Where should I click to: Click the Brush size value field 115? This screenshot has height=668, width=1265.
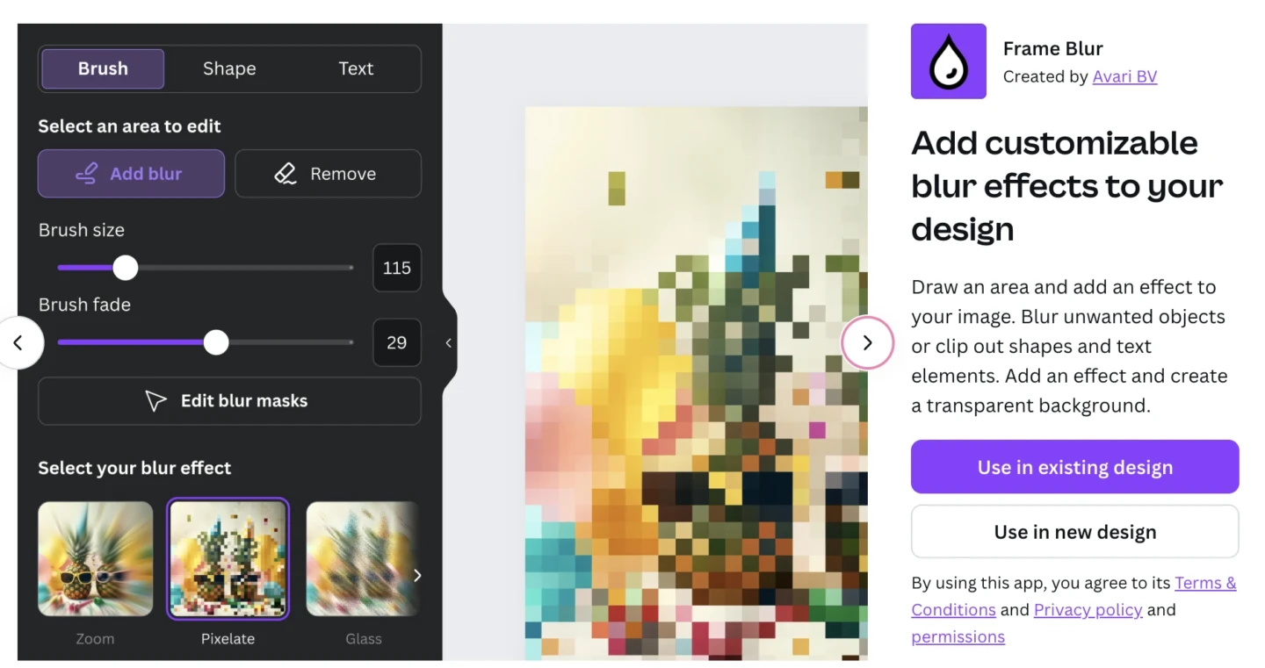397,268
